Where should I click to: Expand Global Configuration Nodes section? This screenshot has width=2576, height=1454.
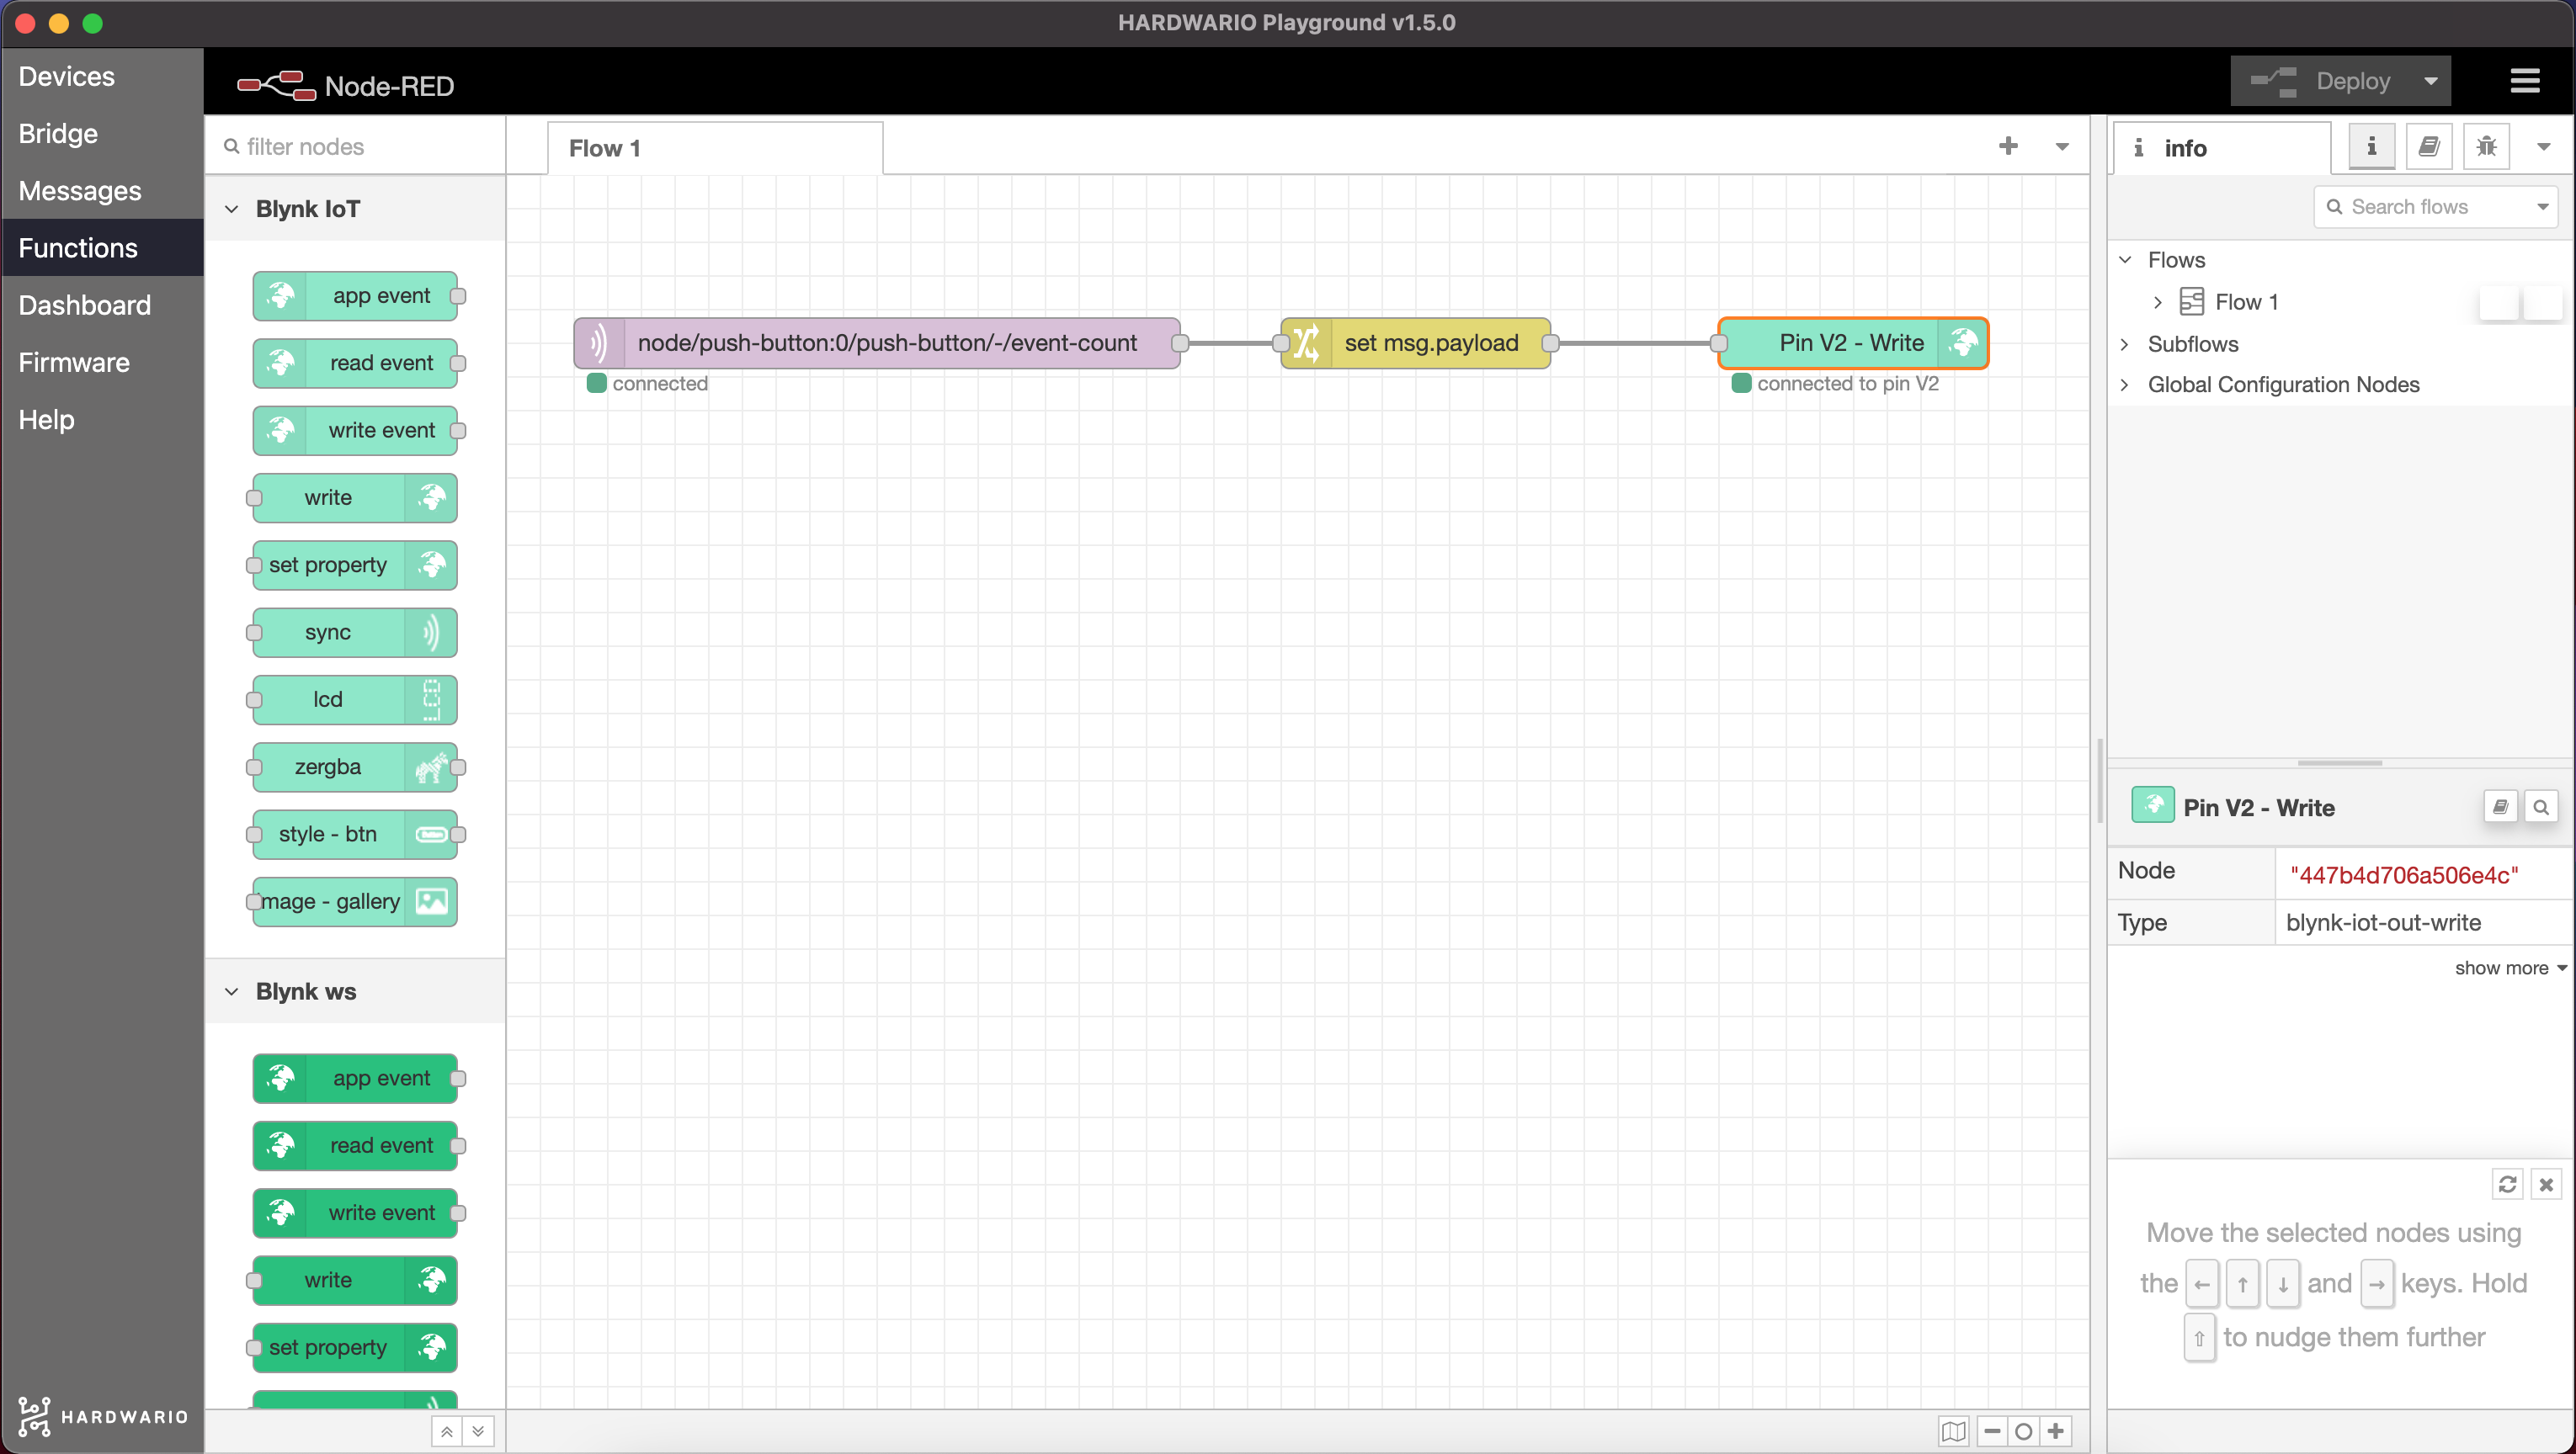2126,385
